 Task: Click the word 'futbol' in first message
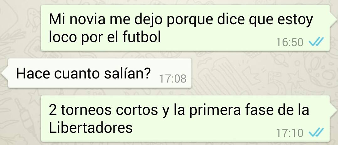click(142, 37)
